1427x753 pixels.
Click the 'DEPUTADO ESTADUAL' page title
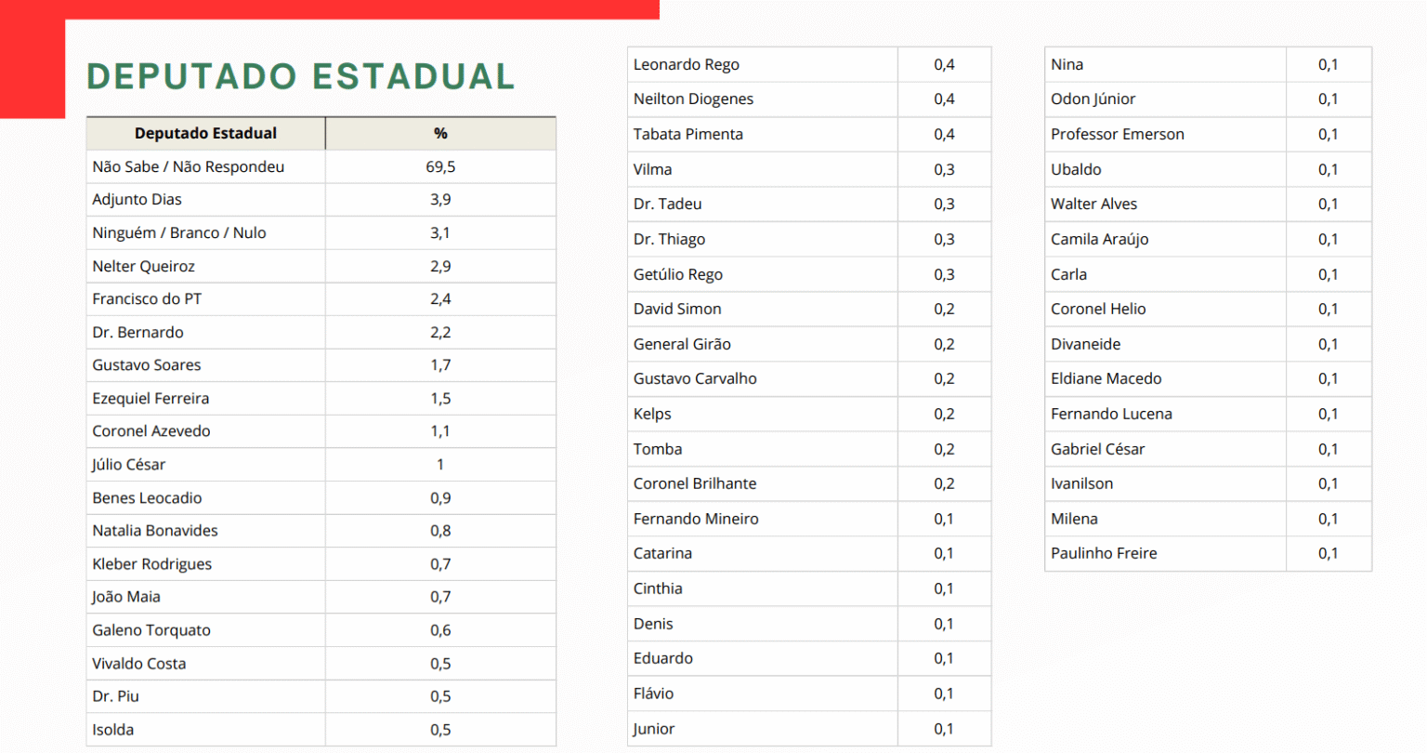coord(300,76)
